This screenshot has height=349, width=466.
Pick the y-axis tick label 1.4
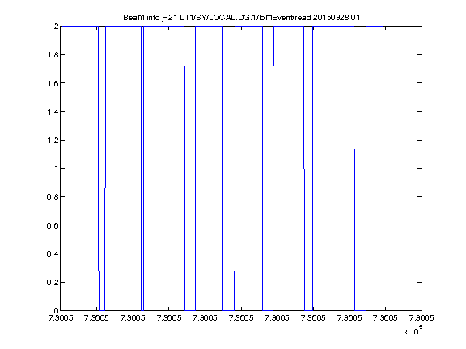coord(53,111)
